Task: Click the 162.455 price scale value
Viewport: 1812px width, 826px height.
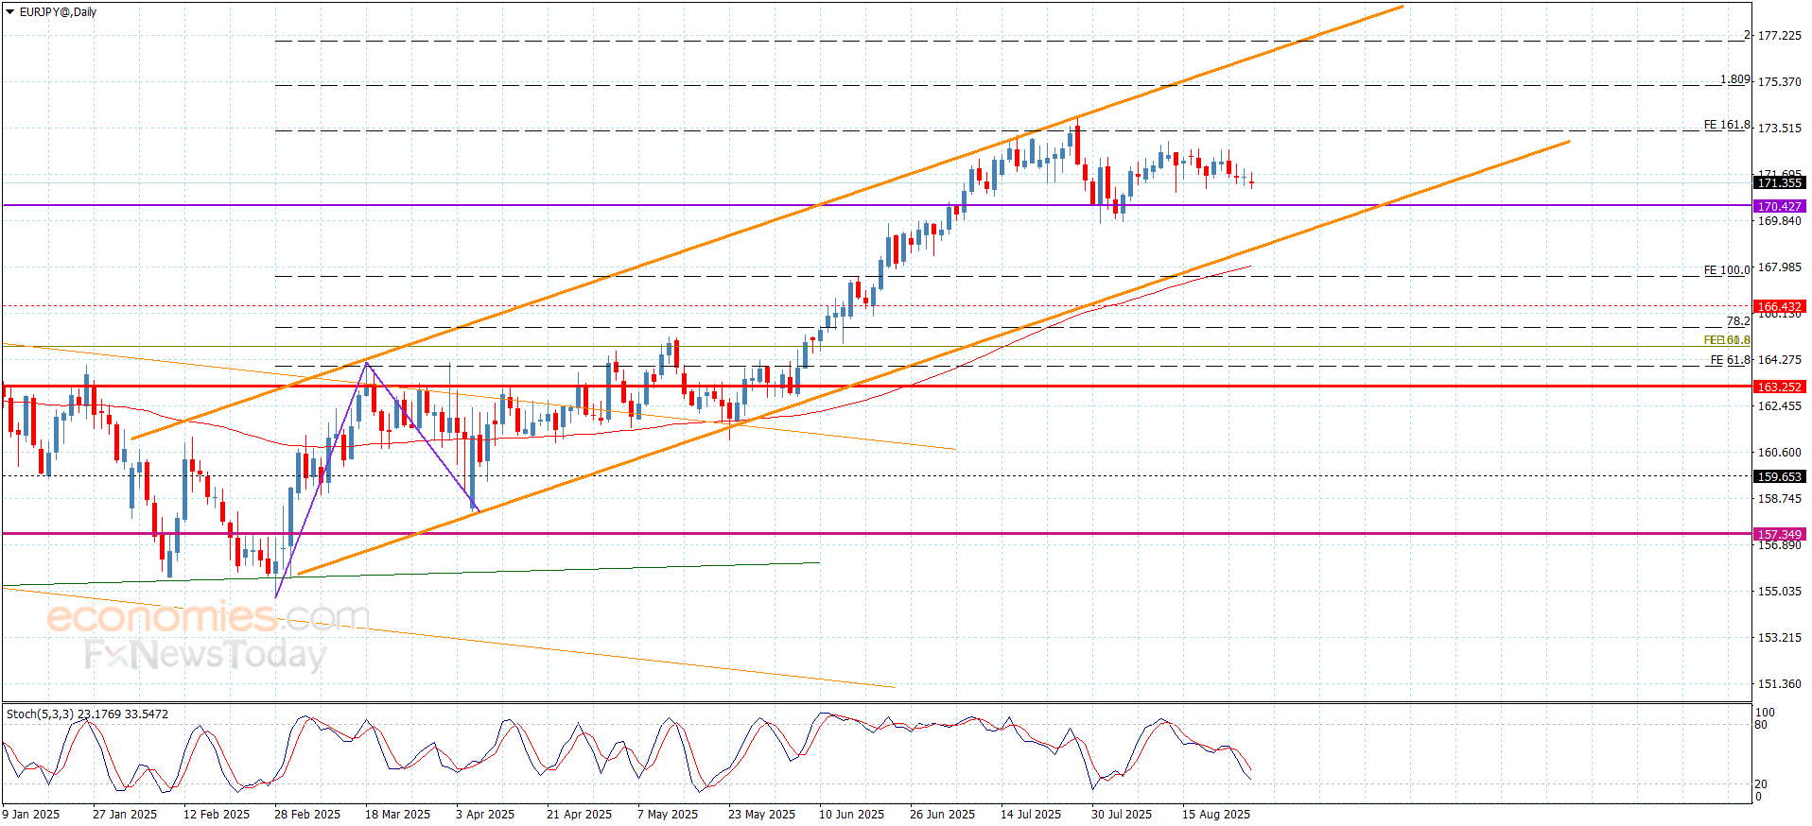Action: [x=1779, y=406]
